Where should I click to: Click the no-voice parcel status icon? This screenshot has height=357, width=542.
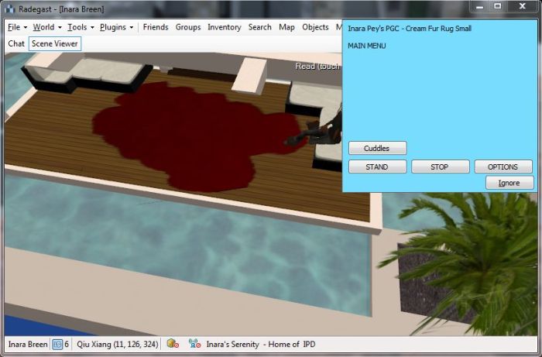click(x=194, y=344)
